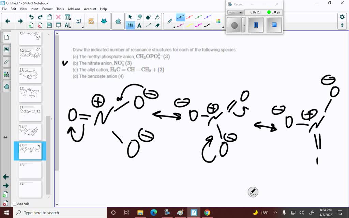Check the Auto-hide checkbox
The width and height of the screenshot is (349, 218).
(x=14, y=203)
